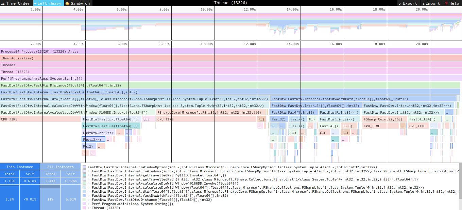Select the Left Heavy view tab
The width and height of the screenshot is (462, 210).
click(x=48, y=3)
